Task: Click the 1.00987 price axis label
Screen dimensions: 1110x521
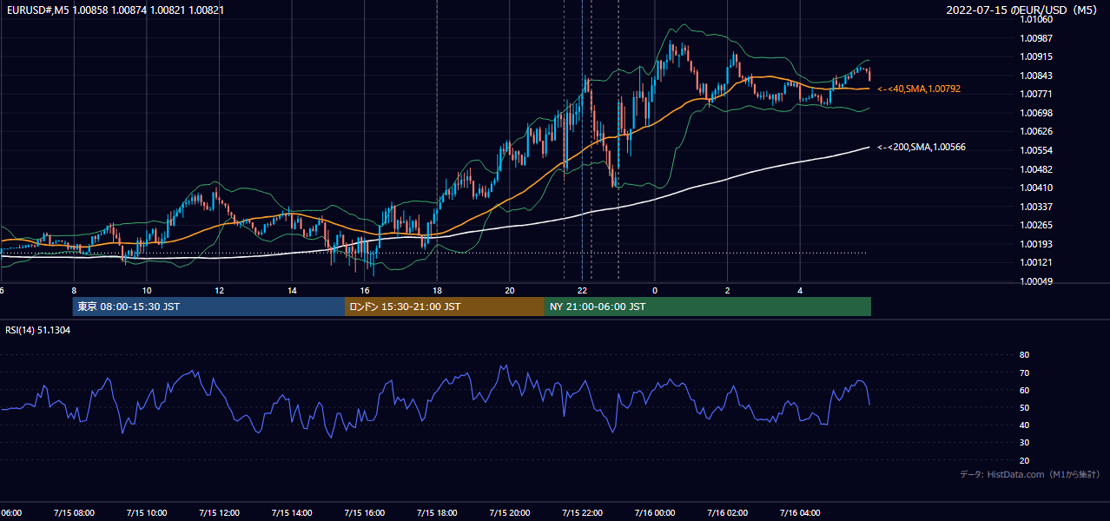Action: [x=1036, y=38]
